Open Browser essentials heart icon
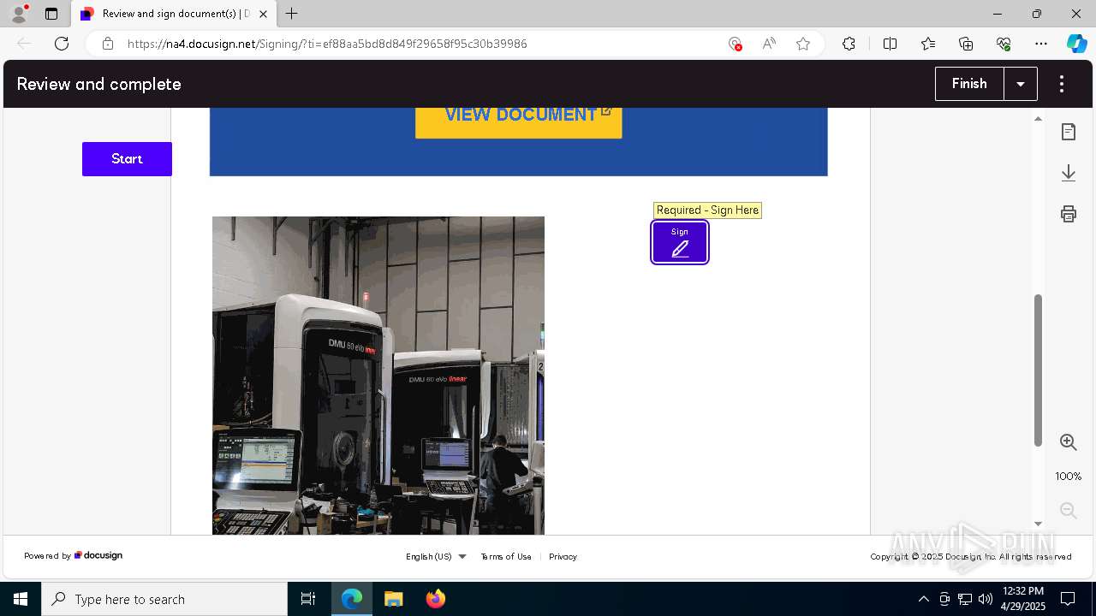This screenshot has height=616, width=1096. pyautogui.click(x=1004, y=44)
